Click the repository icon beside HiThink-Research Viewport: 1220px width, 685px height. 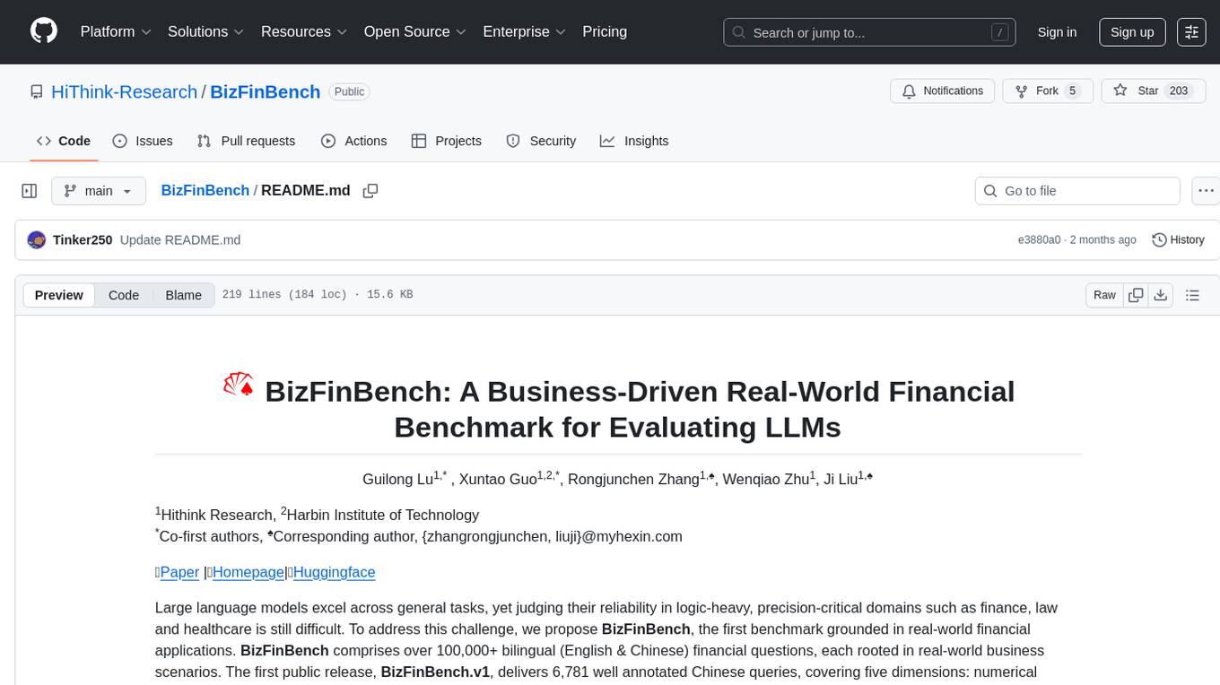[36, 92]
